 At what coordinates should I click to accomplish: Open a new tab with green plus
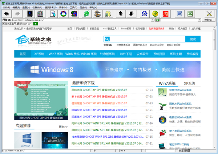point(36,24)
